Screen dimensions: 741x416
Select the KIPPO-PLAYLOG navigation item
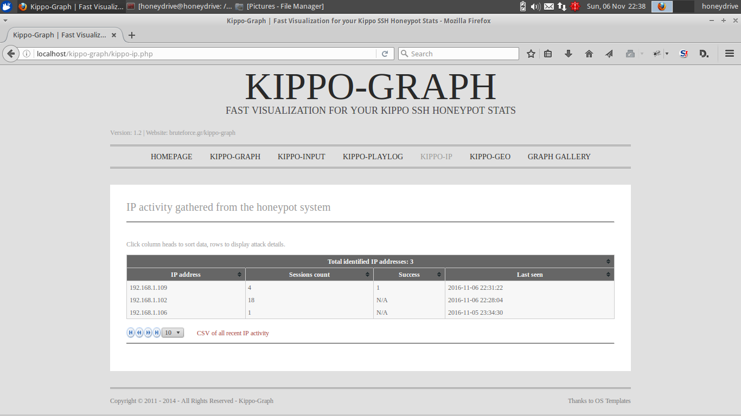(373, 157)
